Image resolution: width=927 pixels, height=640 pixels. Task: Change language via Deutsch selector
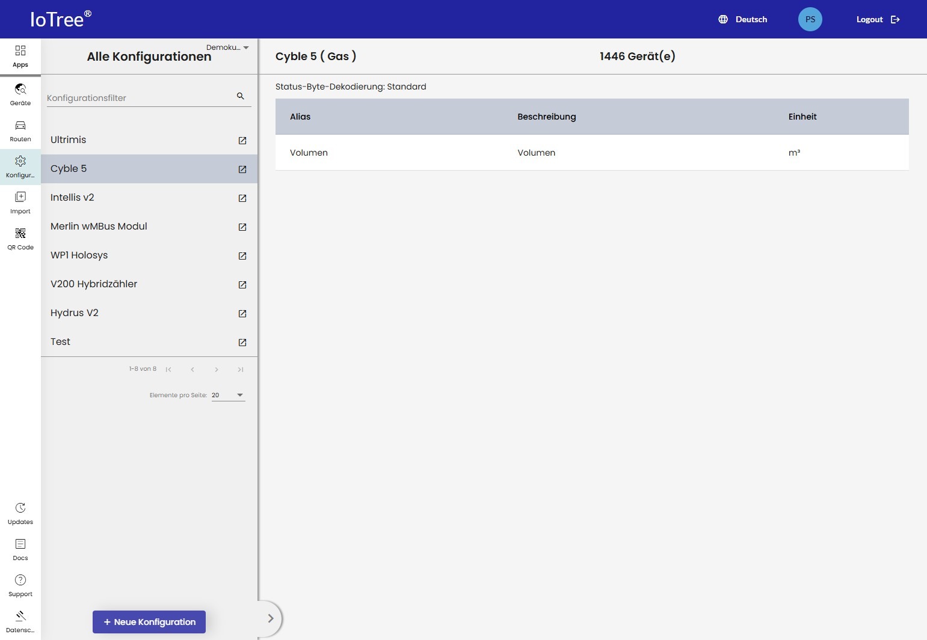click(x=743, y=20)
